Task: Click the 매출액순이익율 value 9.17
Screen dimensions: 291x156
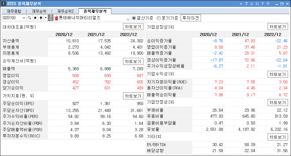Action: [251, 95]
